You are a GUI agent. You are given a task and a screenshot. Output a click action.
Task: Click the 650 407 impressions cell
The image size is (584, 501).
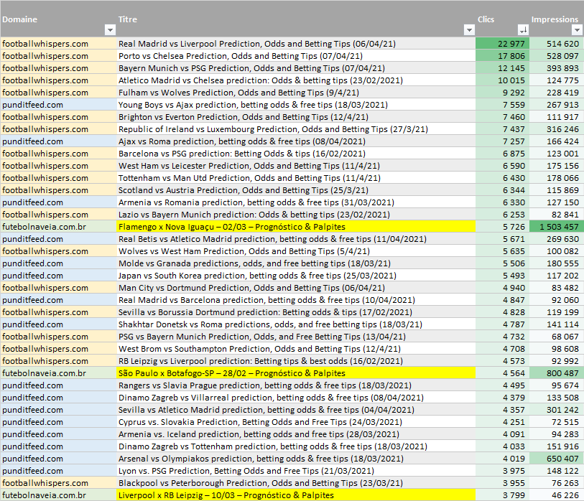(557, 459)
